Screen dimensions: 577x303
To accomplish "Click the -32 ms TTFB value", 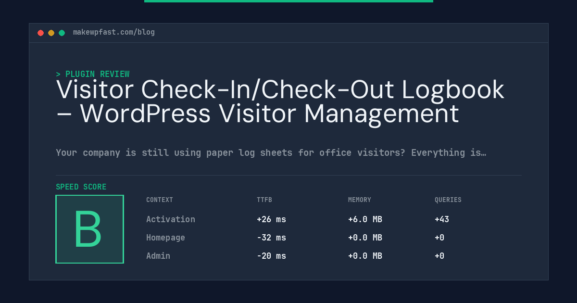I will tap(271, 238).
